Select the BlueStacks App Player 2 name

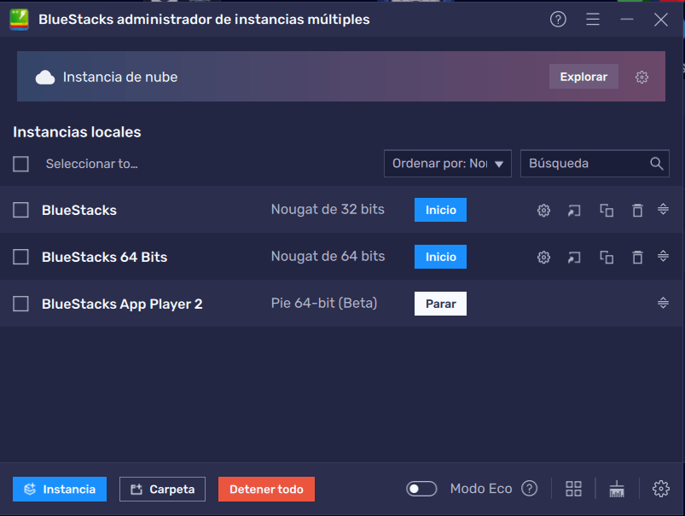pos(122,304)
